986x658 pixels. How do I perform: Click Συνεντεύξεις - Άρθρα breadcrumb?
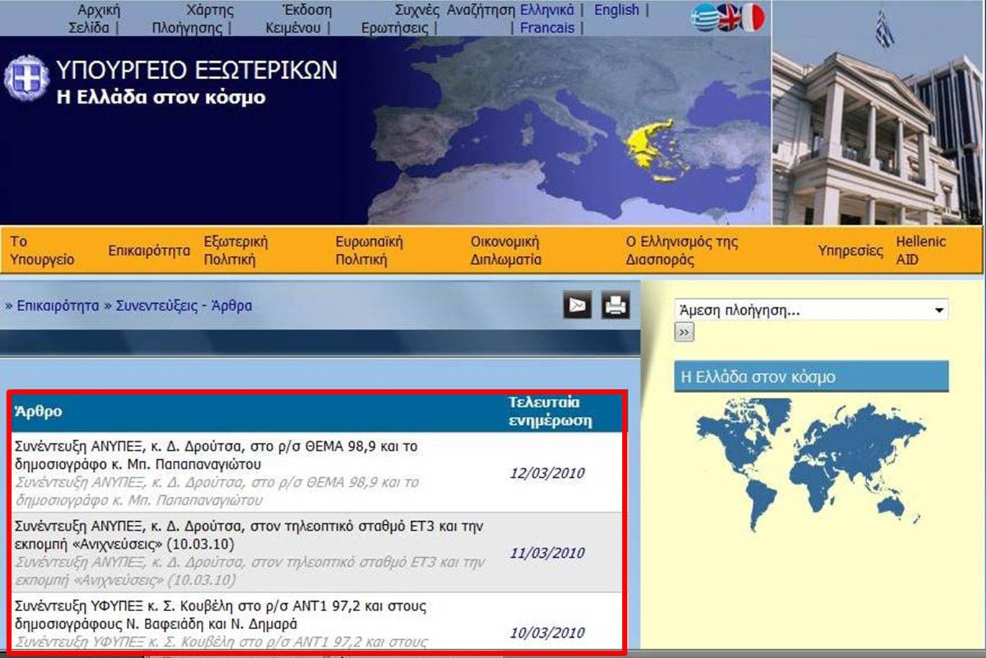[184, 305]
